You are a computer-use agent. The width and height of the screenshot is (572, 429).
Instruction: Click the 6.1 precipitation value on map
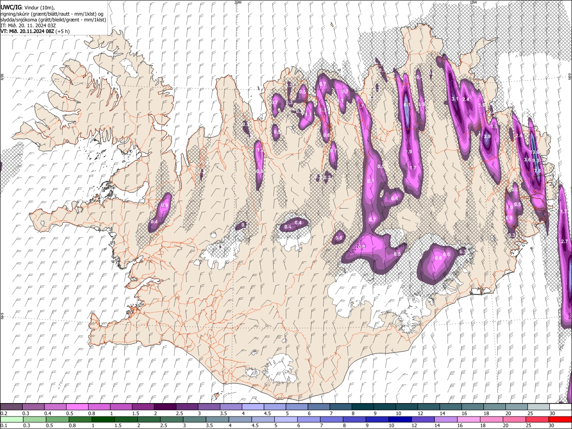pyautogui.click(x=407, y=105)
